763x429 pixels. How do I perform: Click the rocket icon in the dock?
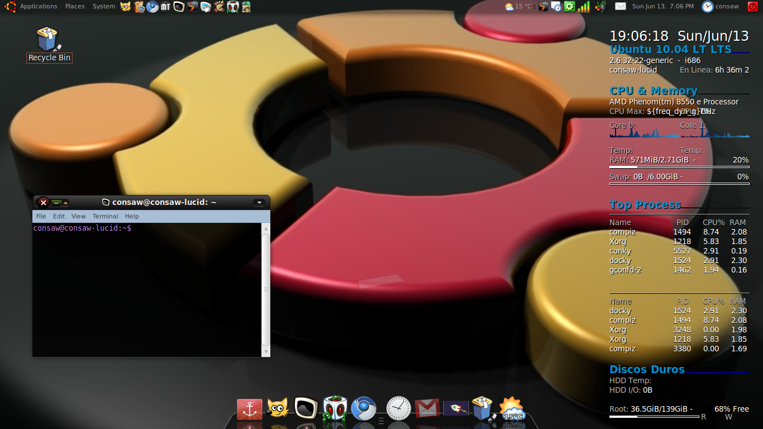[455, 409]
